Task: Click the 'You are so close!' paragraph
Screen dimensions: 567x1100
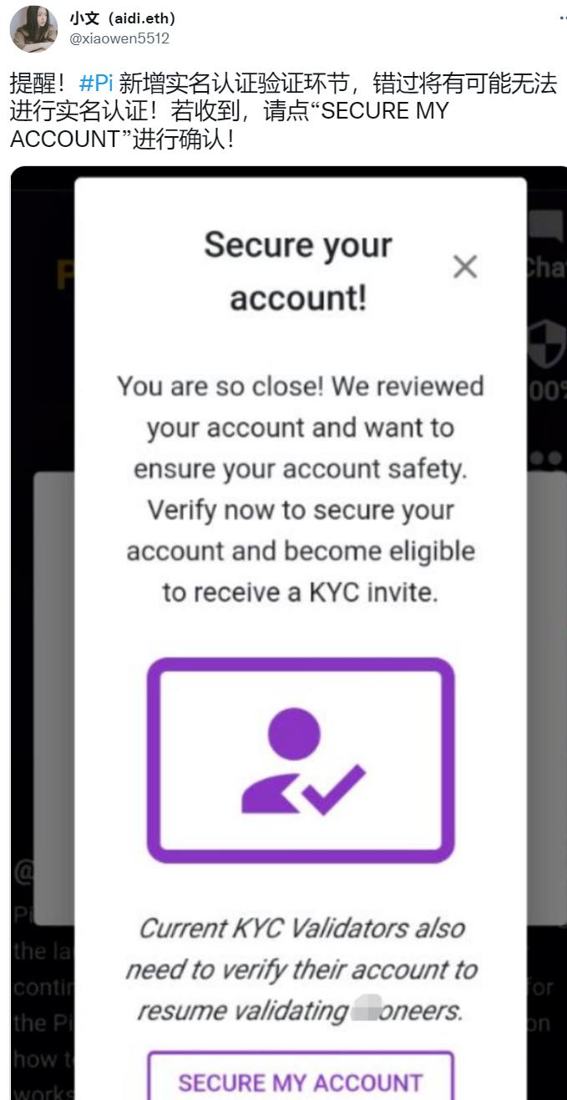Action: (x=301, y=489)
